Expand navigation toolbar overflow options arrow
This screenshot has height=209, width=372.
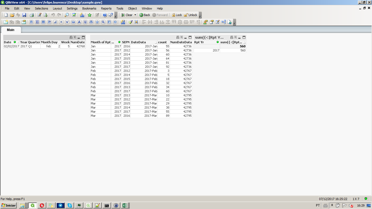click(x=200, y=16)
